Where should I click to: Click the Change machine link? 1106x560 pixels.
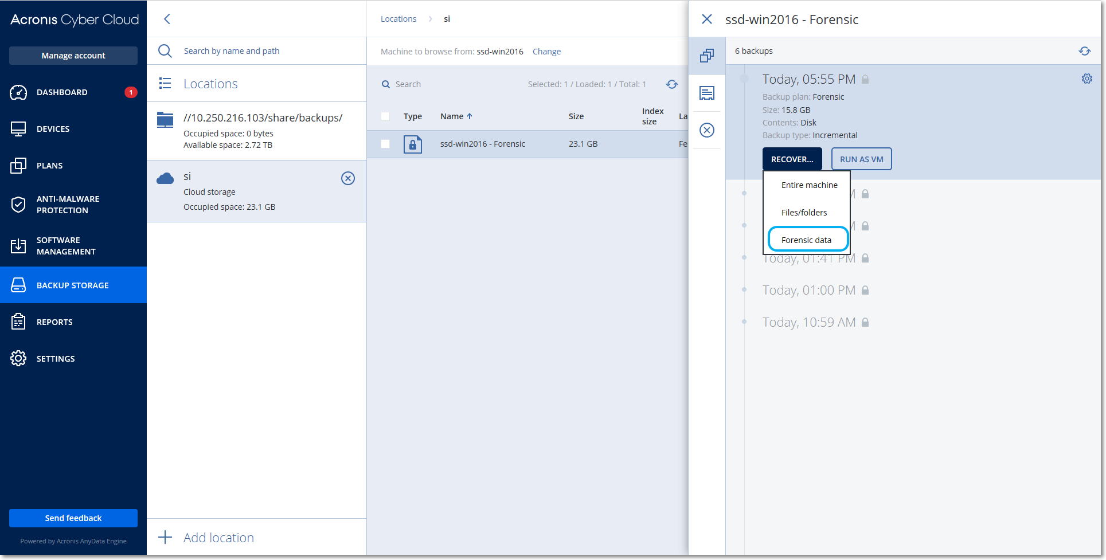coord(546,52)
